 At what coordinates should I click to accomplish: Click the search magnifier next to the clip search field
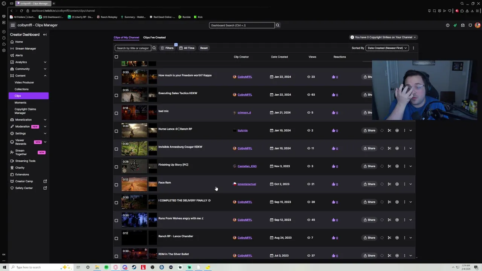(x=154, y=48)
